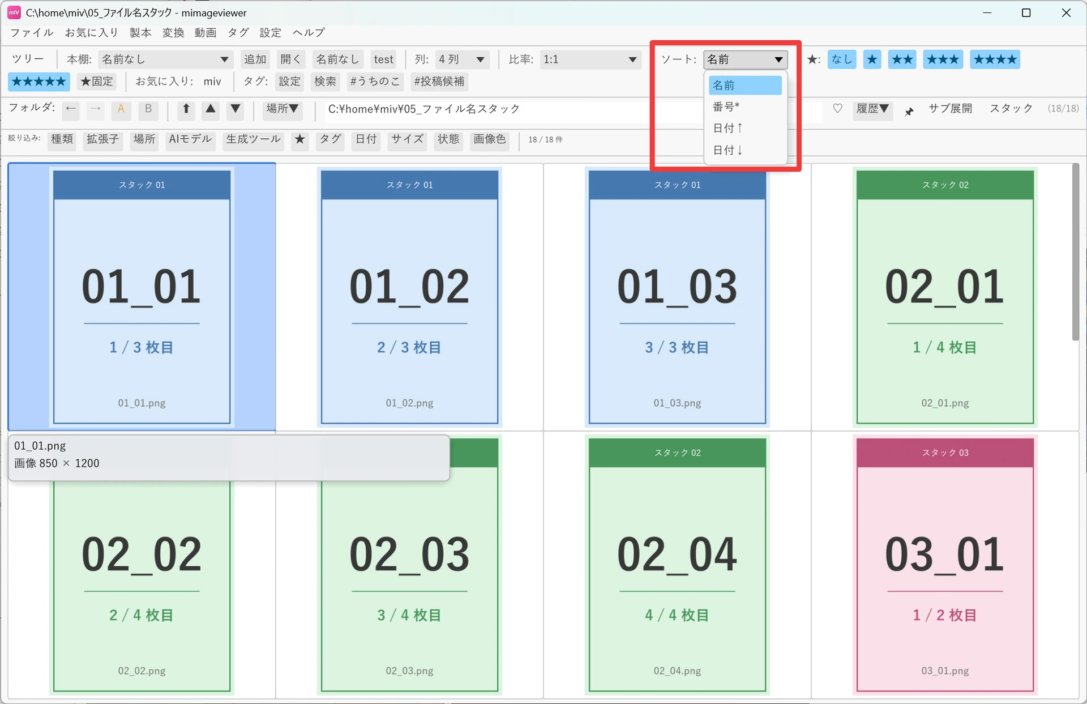Screen dimensions: 1087x704
Task: Open the 変換 menu
Action: pos(173,33)
